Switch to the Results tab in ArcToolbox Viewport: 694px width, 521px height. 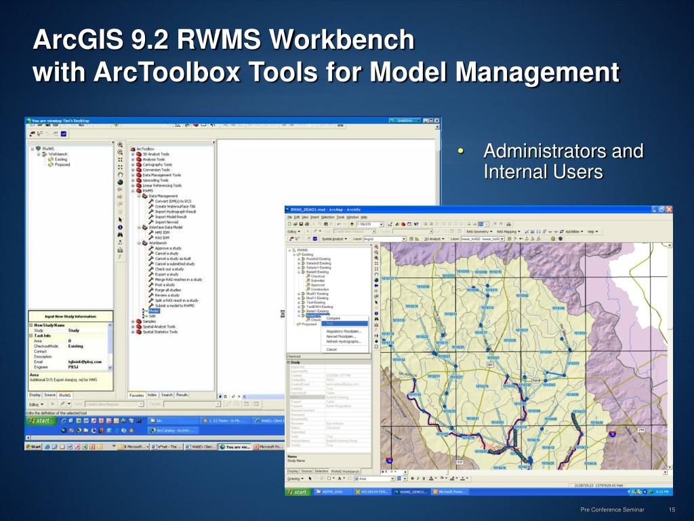point(182,395)
